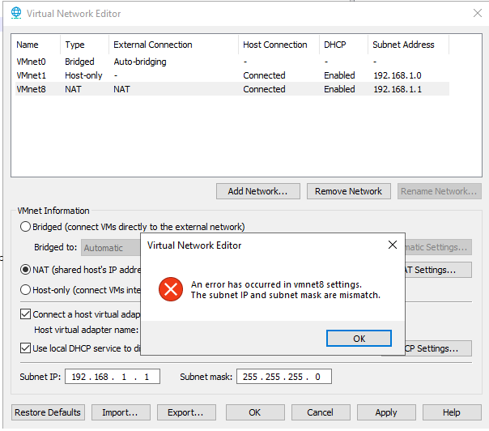Click the Apply button
This screenshot has width=489, height=431.
click(x=386, y=412)
